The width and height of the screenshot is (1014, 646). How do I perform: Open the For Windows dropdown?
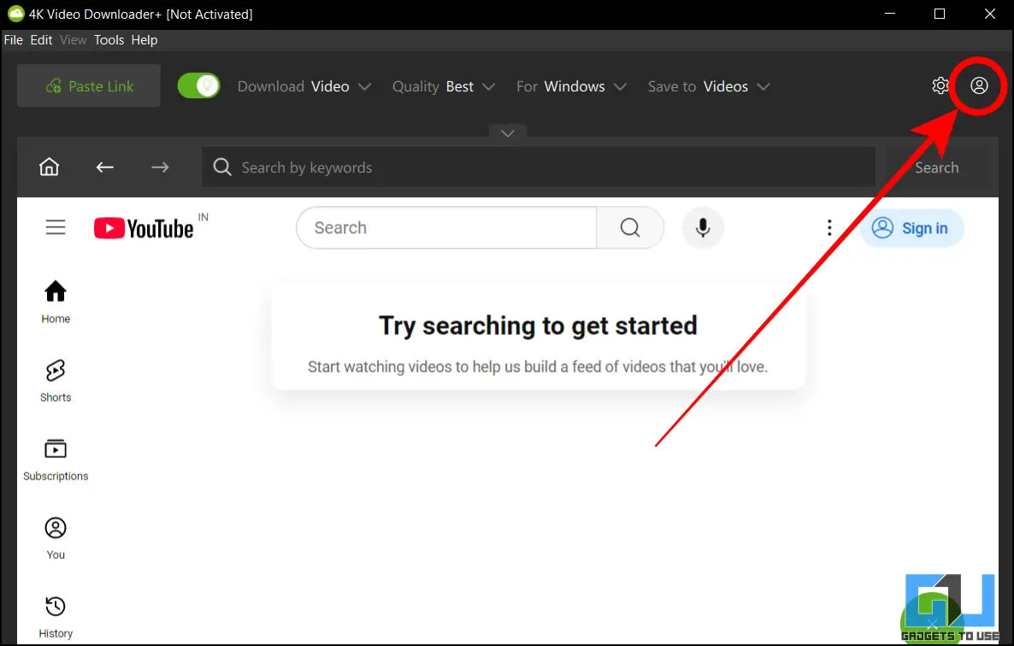coord(571,86)
